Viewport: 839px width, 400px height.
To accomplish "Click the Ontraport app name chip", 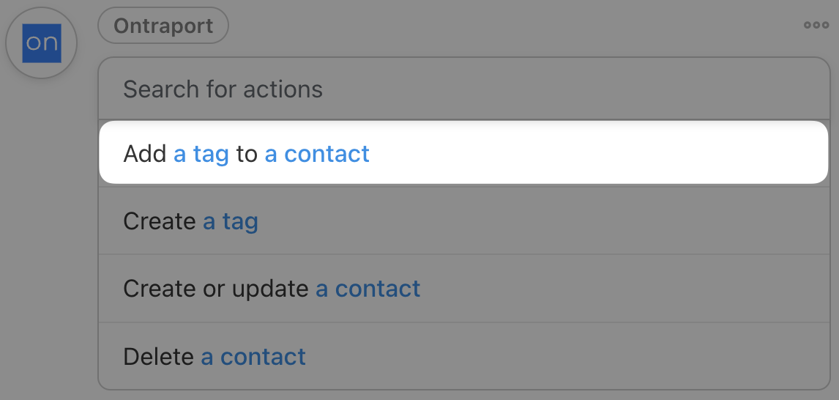I will click(163, 26).
